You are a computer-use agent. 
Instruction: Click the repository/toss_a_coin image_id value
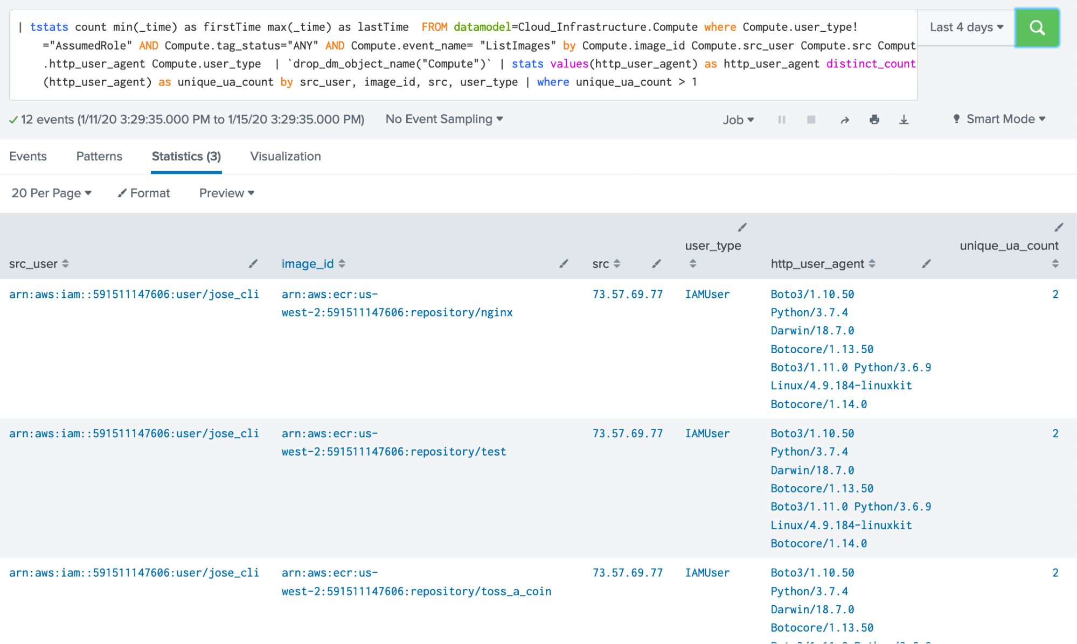(x=416, y=582)
